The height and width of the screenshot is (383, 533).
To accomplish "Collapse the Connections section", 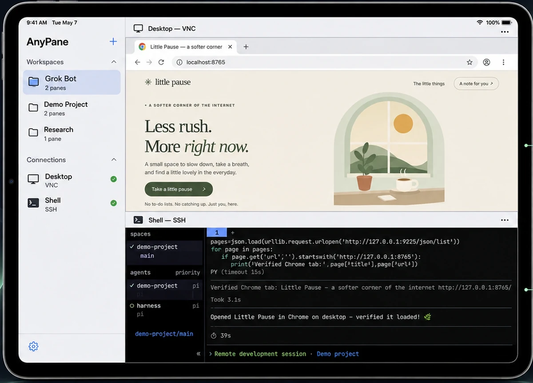I will (x=114, y=160).
